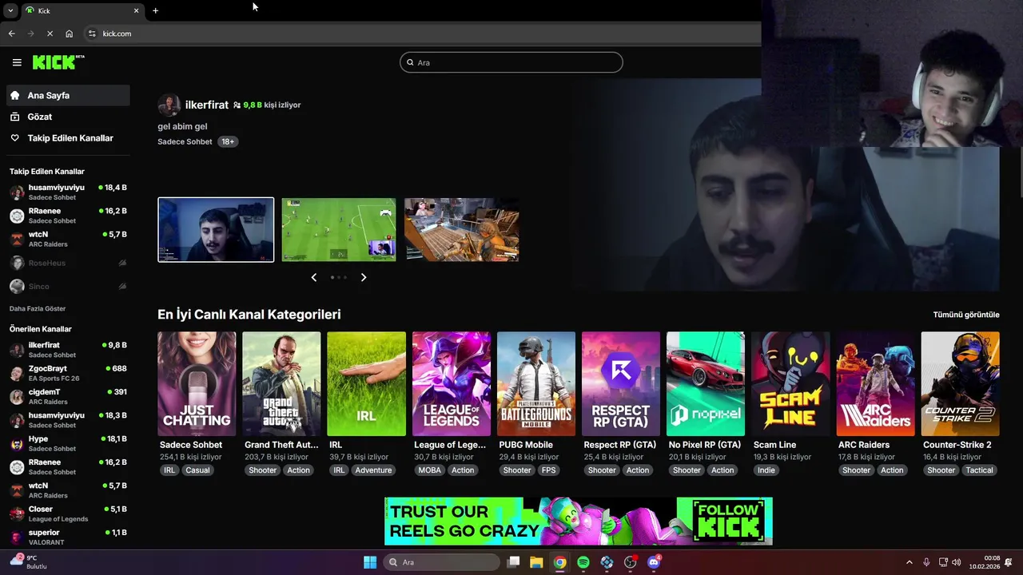Open the tab search dropdown arrow
The image size is (1023, 575).
click(10, 10)
